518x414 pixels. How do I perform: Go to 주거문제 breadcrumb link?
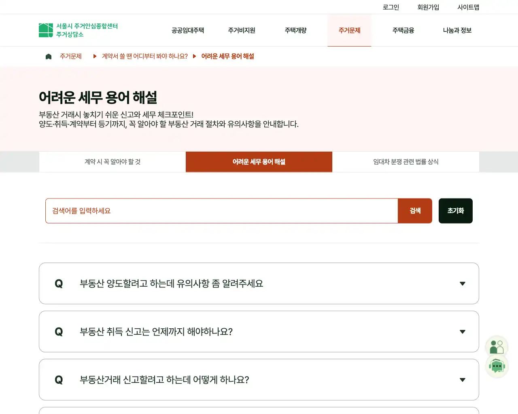point(71,57)
